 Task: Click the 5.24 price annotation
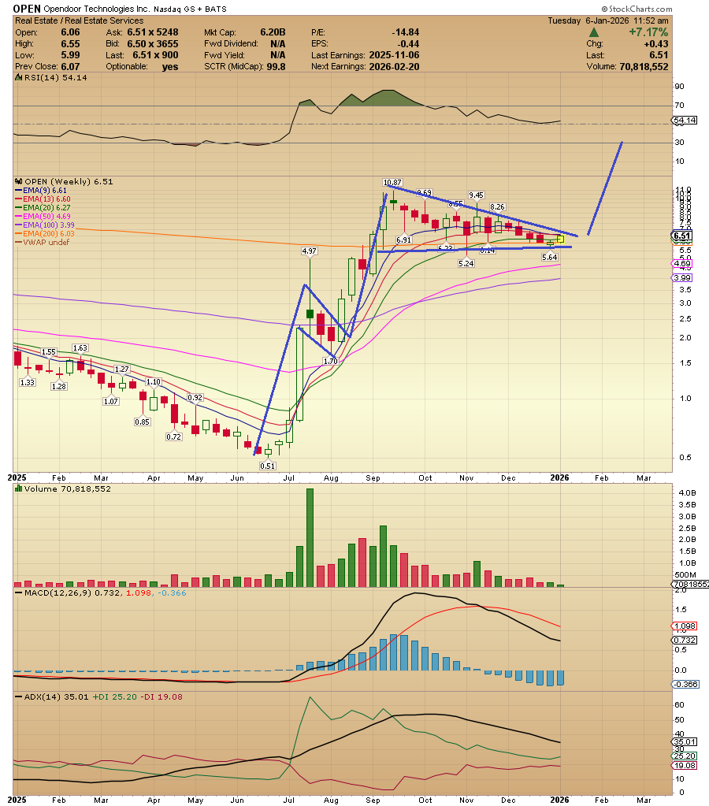click(x=466, y=263)
